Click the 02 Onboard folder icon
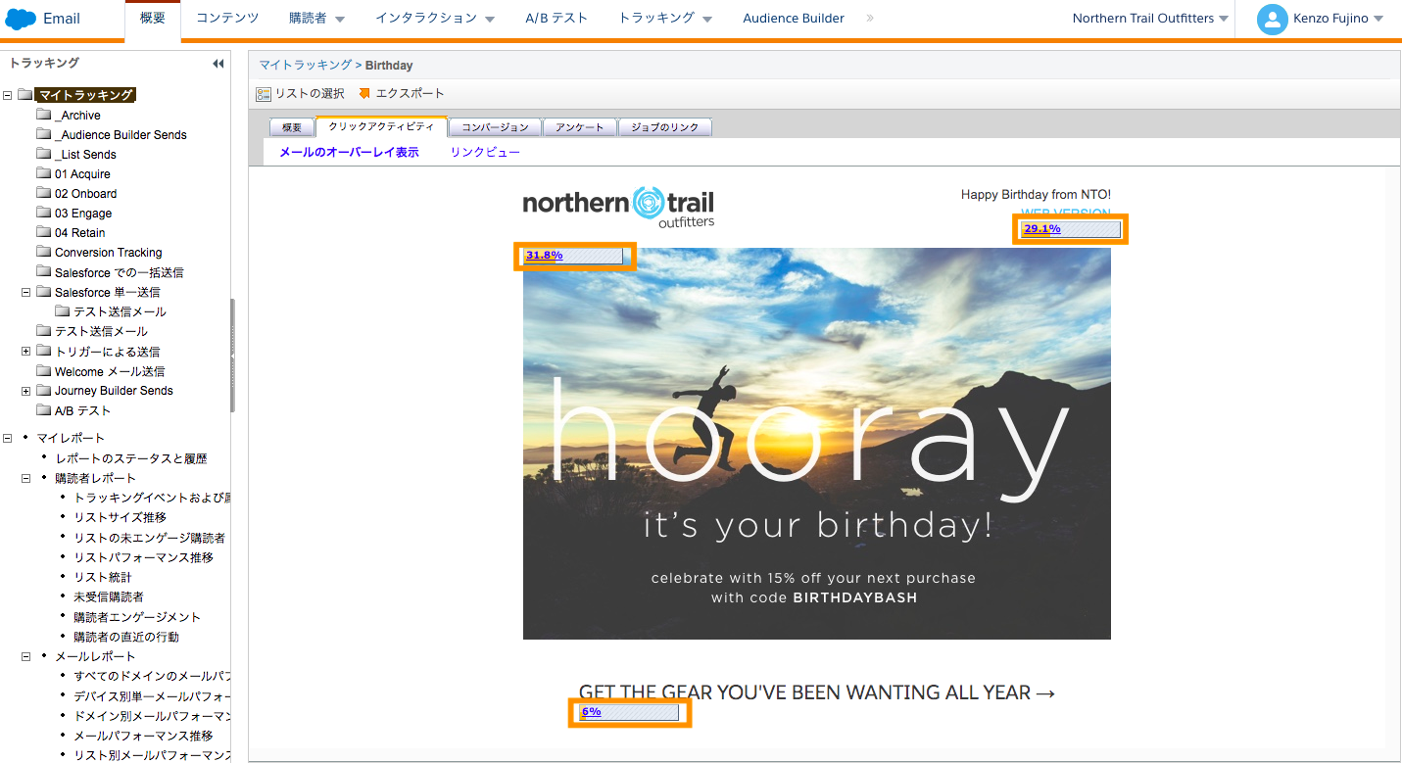Viewport: 1402px width, 763px height. click(x=43, y=193)
